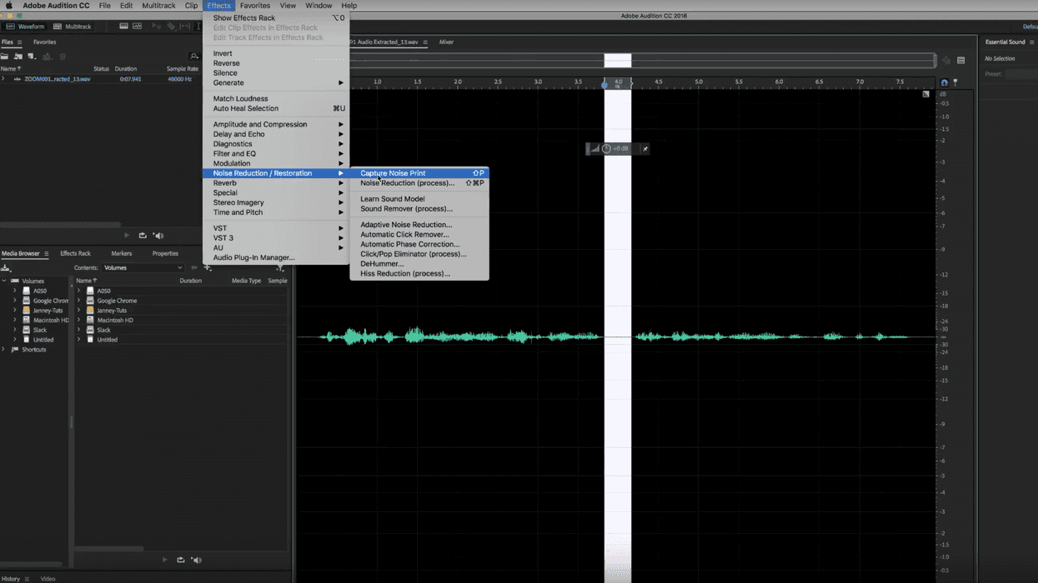The height and width of the screenshot is (583, 1038).
Task: Switch to Waveform view
Action: click(x=25, y=27)
